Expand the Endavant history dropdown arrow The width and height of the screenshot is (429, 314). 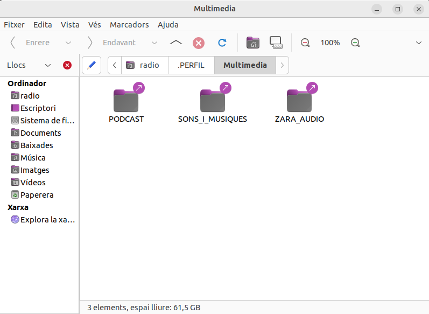[x=154, y=43]
